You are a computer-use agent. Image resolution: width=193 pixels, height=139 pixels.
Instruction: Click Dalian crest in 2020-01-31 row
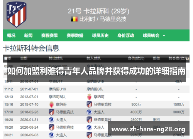(x=51, y=120)
